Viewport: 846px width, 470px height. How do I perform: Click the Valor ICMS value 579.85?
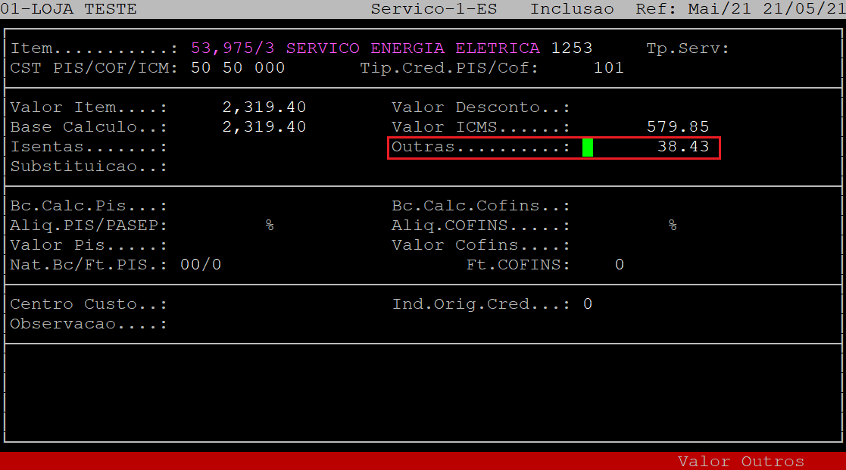[x=677, y=127]
